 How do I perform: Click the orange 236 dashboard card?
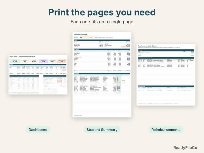pos(62,61)
